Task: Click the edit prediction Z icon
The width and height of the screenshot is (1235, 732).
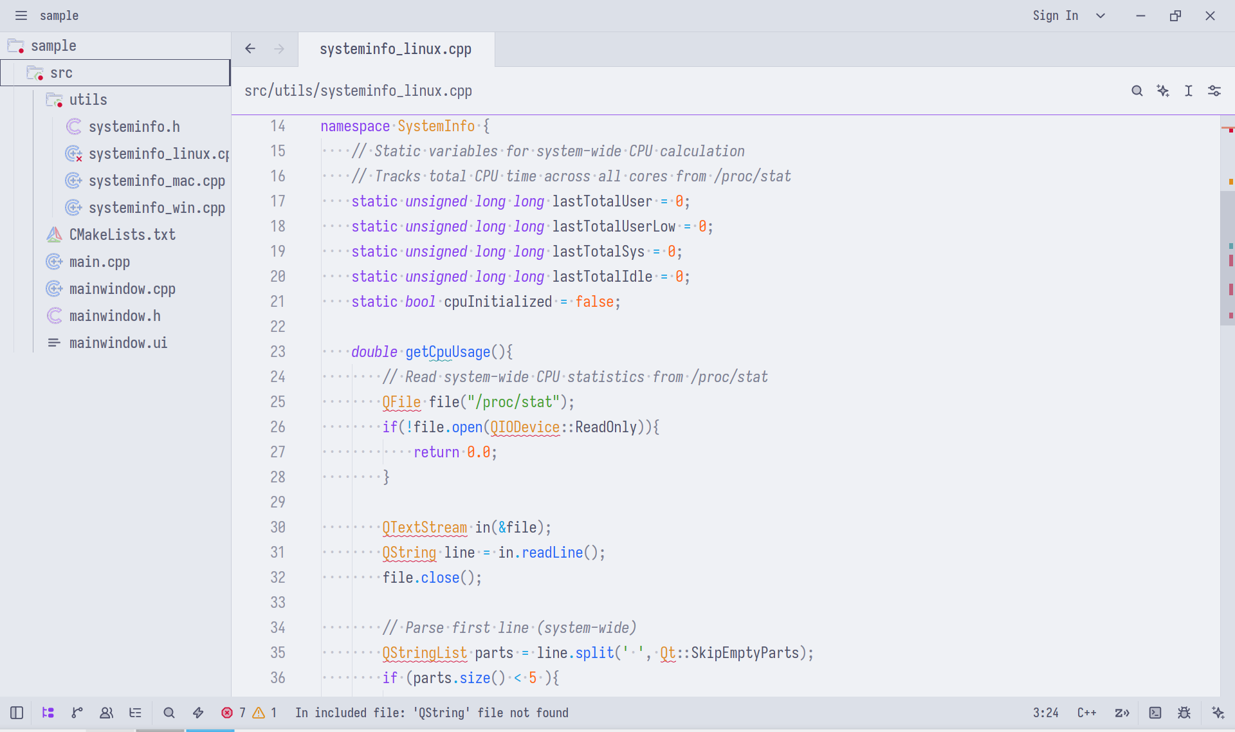Action: (1122, 713)
